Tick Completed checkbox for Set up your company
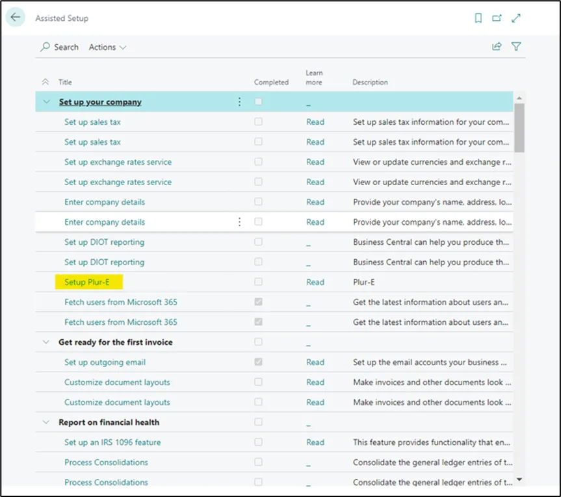The image size is (561, 497). [x=258, y=101]
